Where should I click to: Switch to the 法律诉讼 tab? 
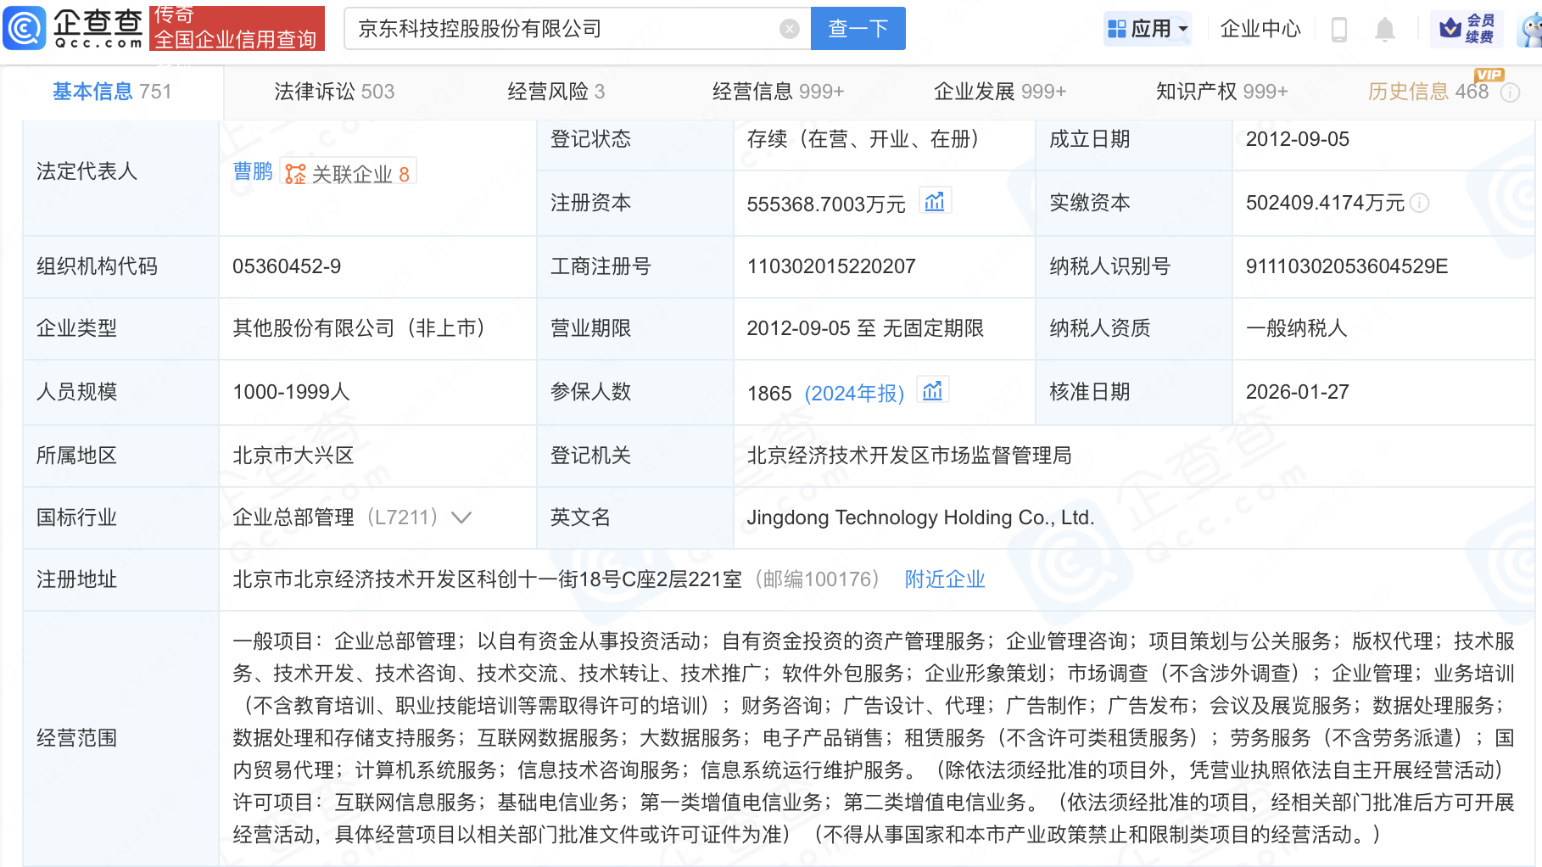(x=334, y=92)
